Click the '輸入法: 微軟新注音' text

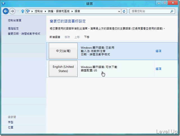click(93, 51)
